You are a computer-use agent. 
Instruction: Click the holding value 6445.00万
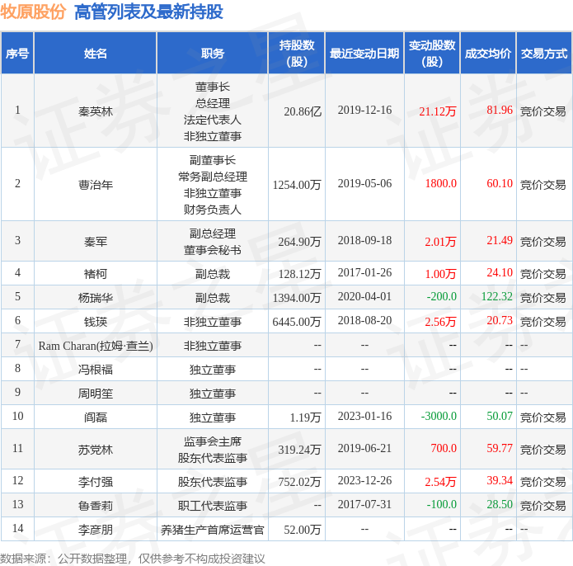(x=297, y=322)
